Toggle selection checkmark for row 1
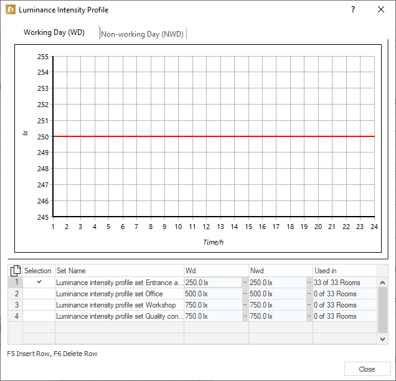This screenshot has width=396, height=381. [x=39, y=282]
